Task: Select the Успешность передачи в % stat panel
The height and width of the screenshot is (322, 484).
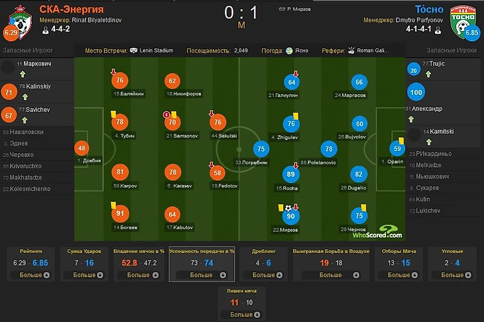Action: tap(202, 264)
